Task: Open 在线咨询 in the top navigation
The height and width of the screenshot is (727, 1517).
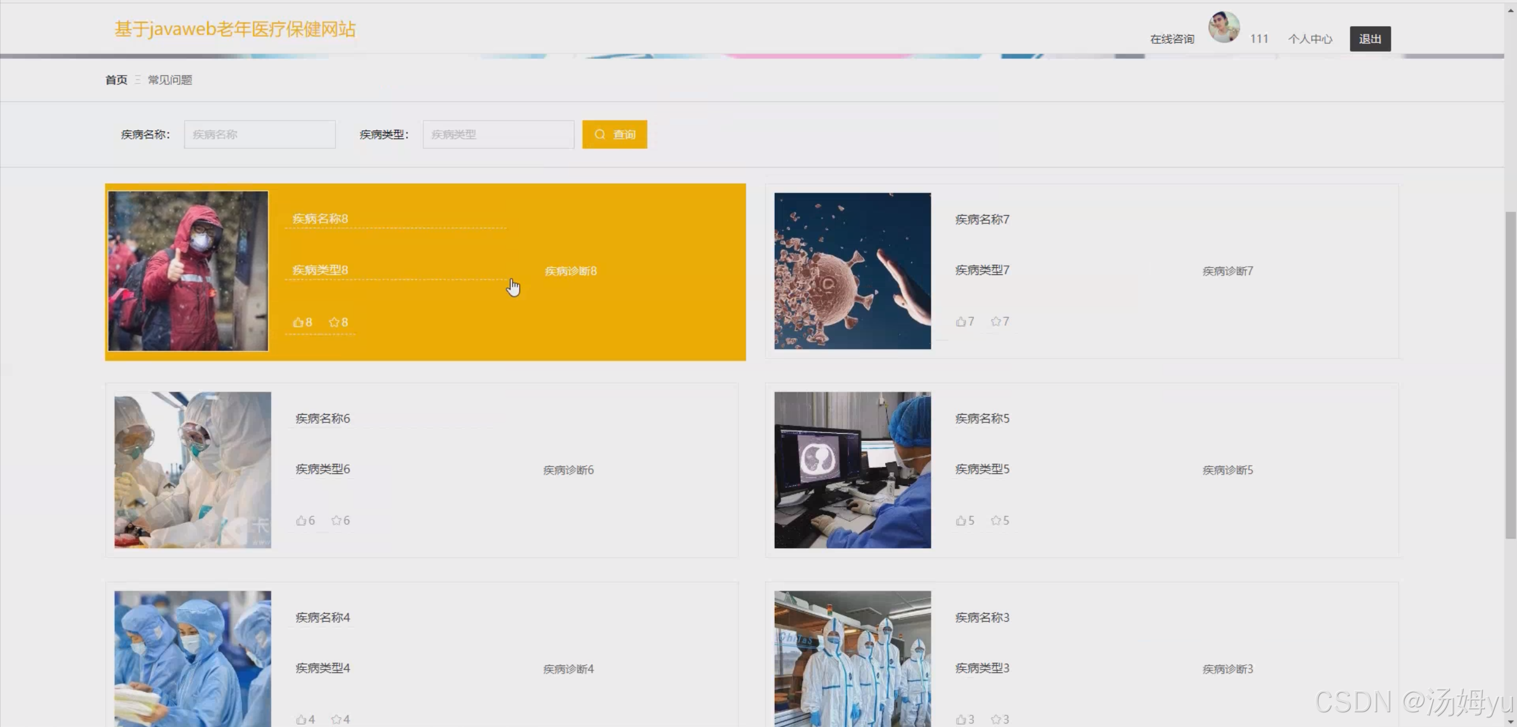Action: [1171, 39]
